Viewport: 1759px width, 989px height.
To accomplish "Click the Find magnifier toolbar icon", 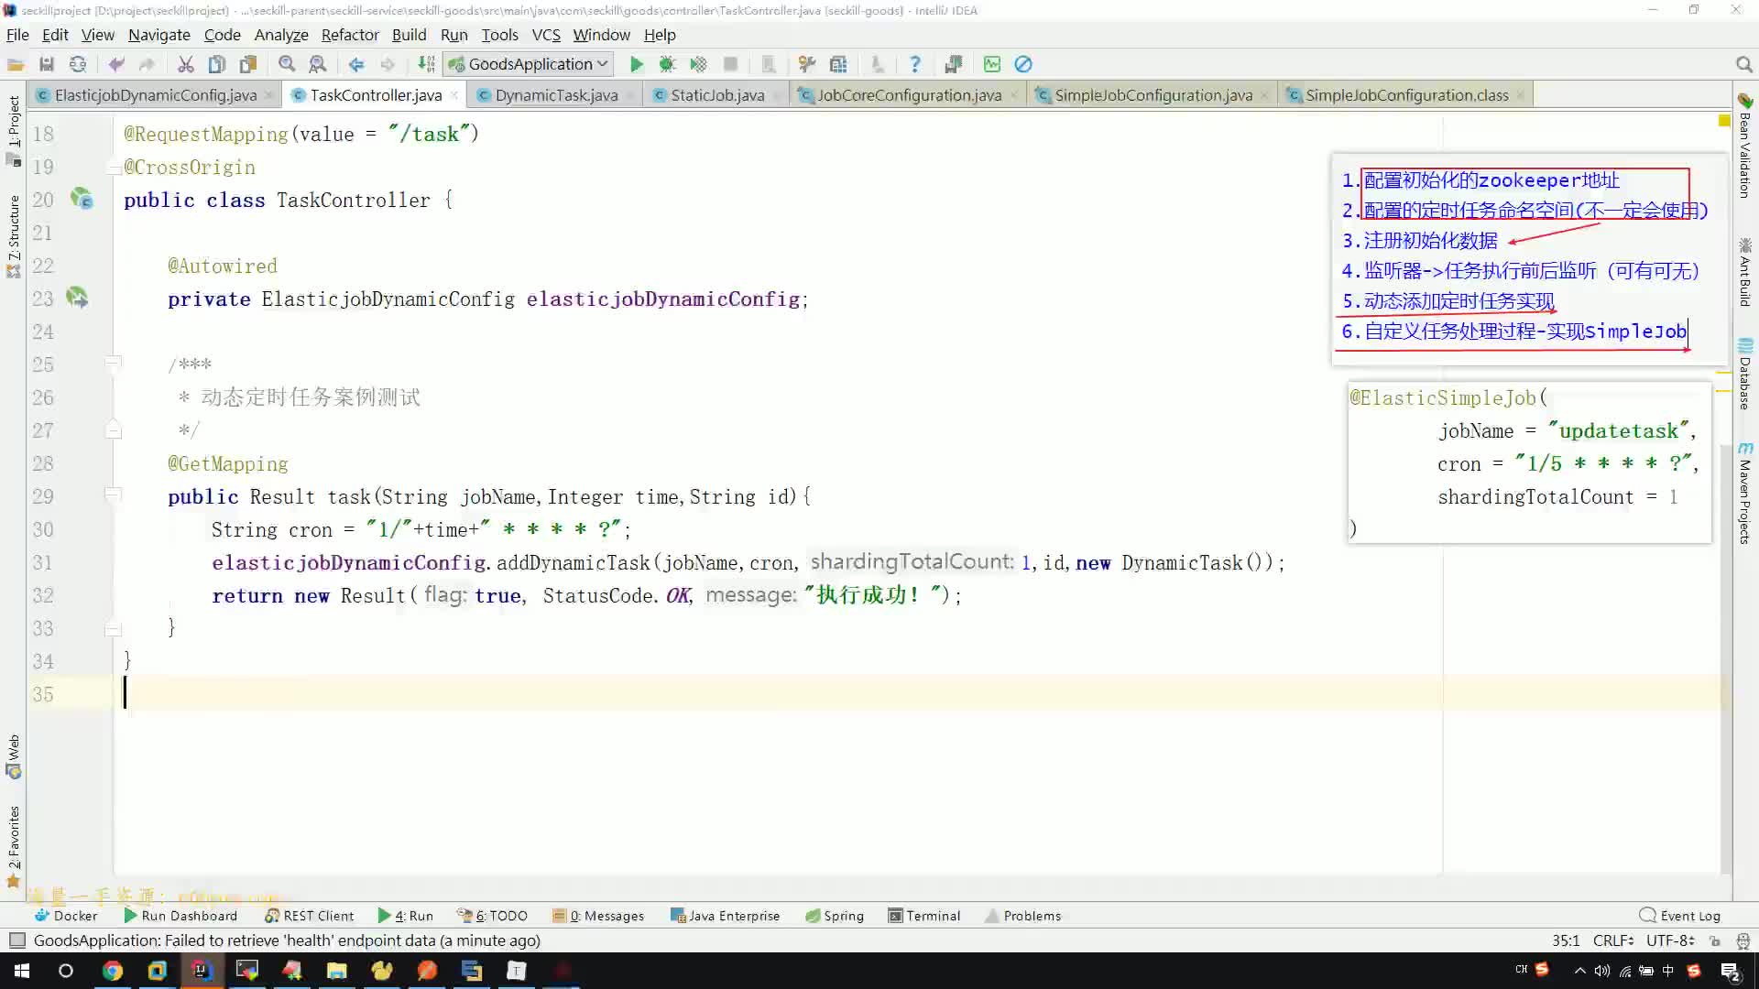I will [x=287, y=64].
